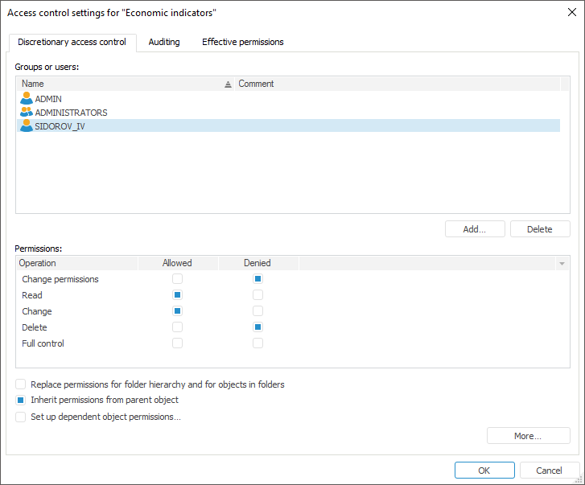This screenshot has width=585, height=485.
Task: Disable Inherit permissions from parent object
Action: (21, 400)
